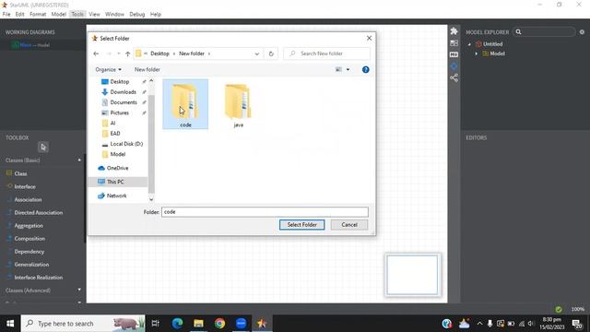Click the Folder name input field
The width and height of the screenshot is (590, 332).
(265, 212)
